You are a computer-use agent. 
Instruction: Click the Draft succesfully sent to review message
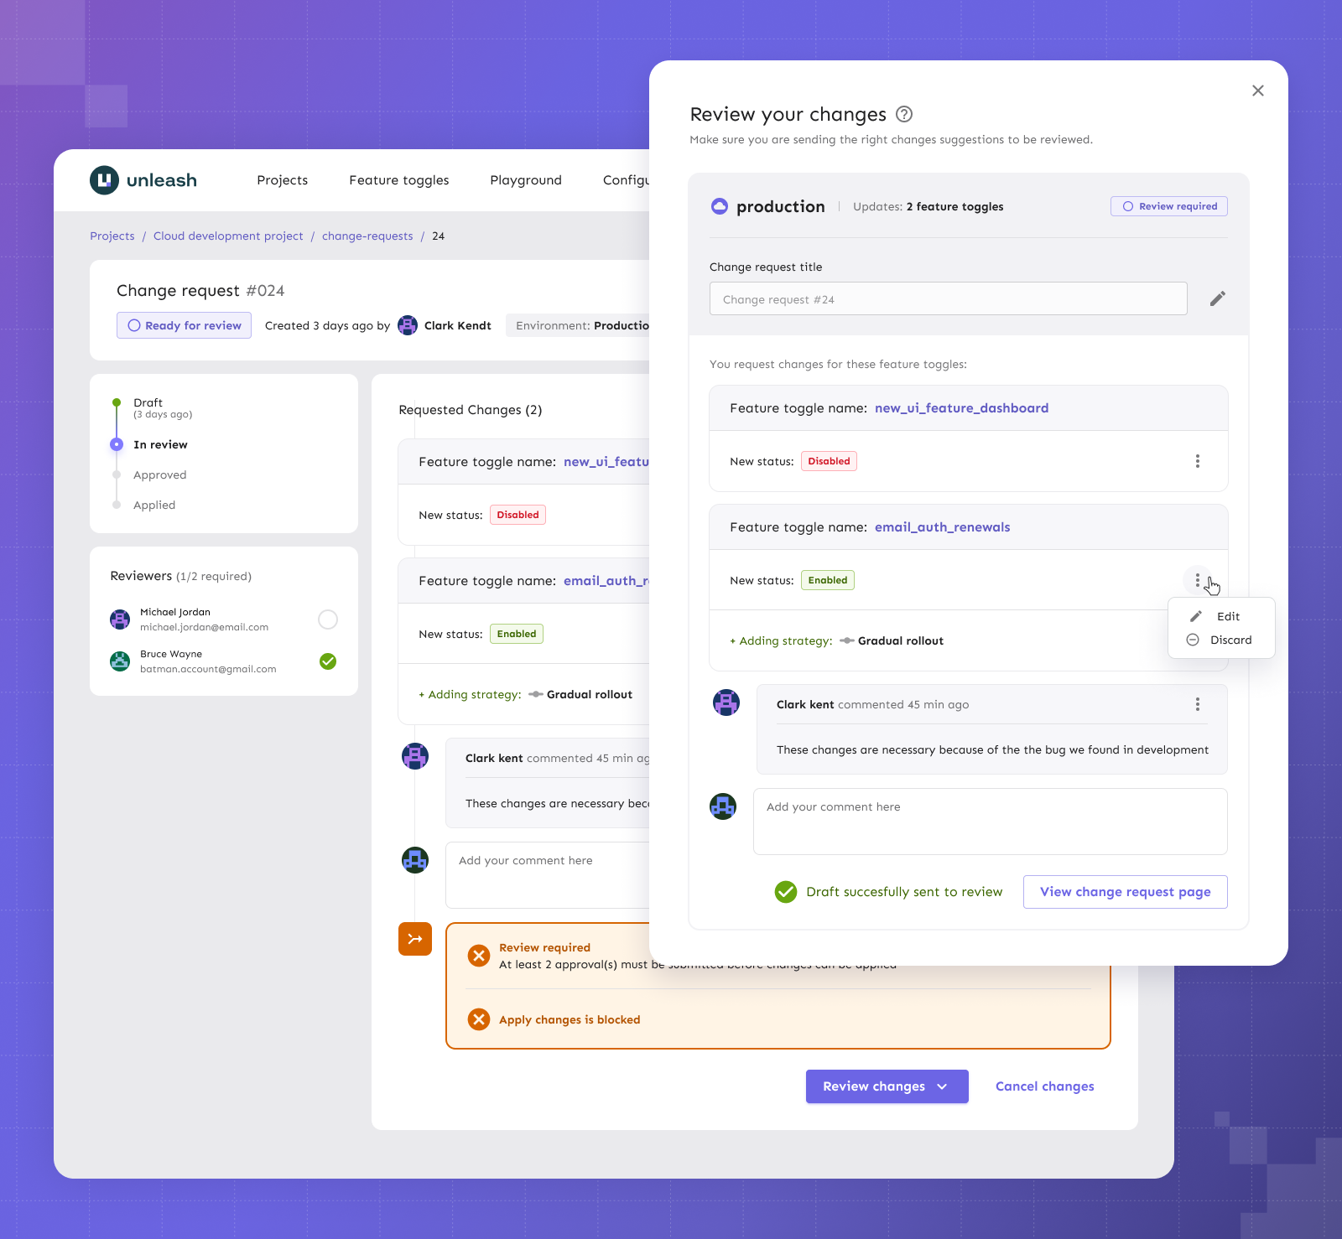[904, 892]
